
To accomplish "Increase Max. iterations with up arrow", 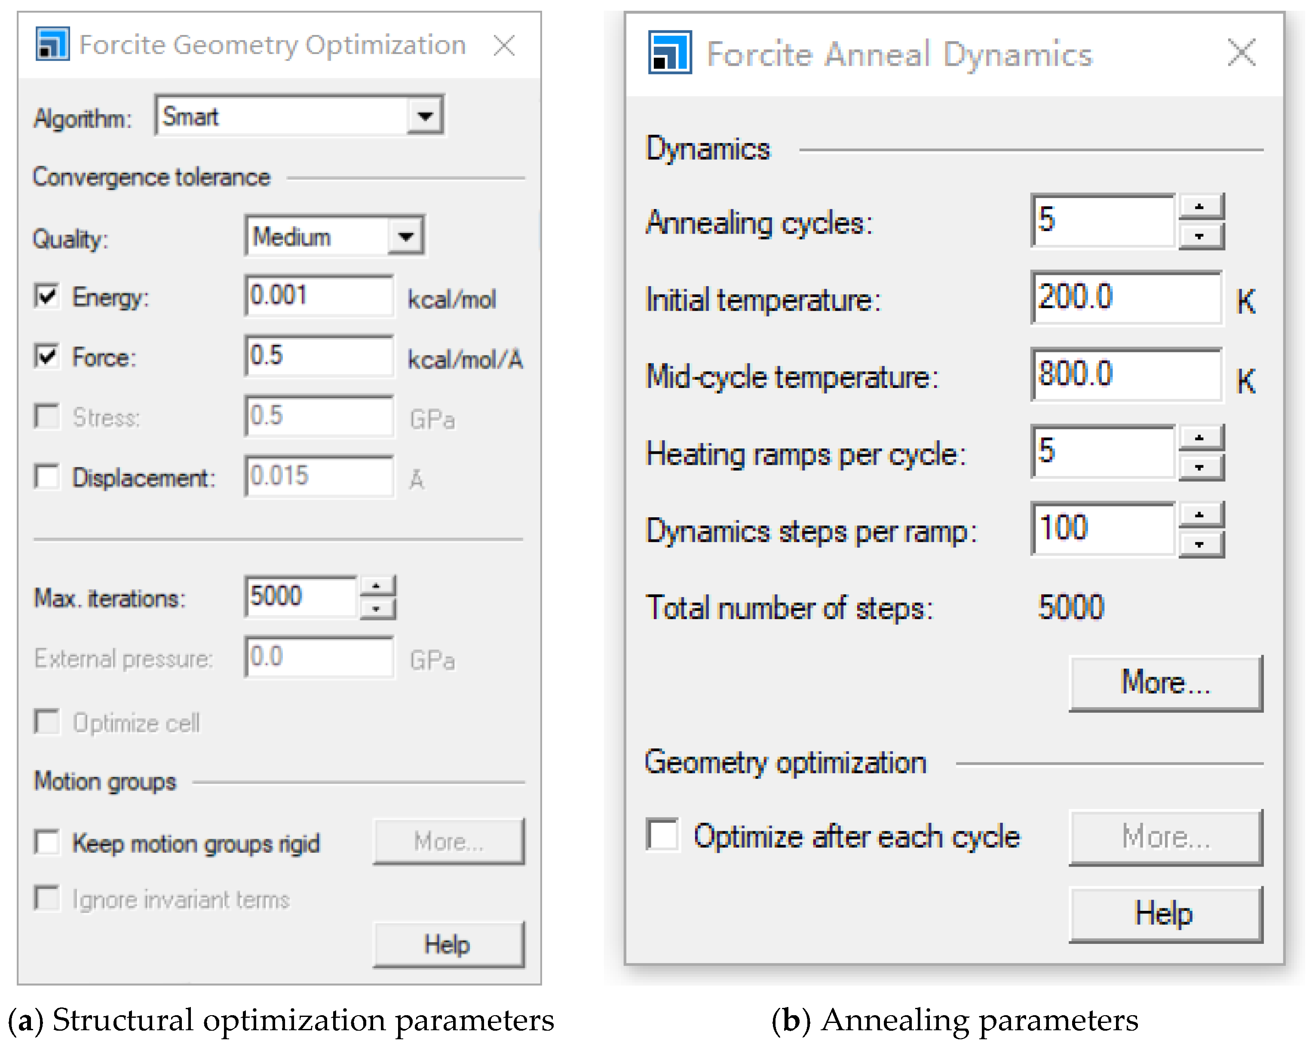I will click(377, 586).
